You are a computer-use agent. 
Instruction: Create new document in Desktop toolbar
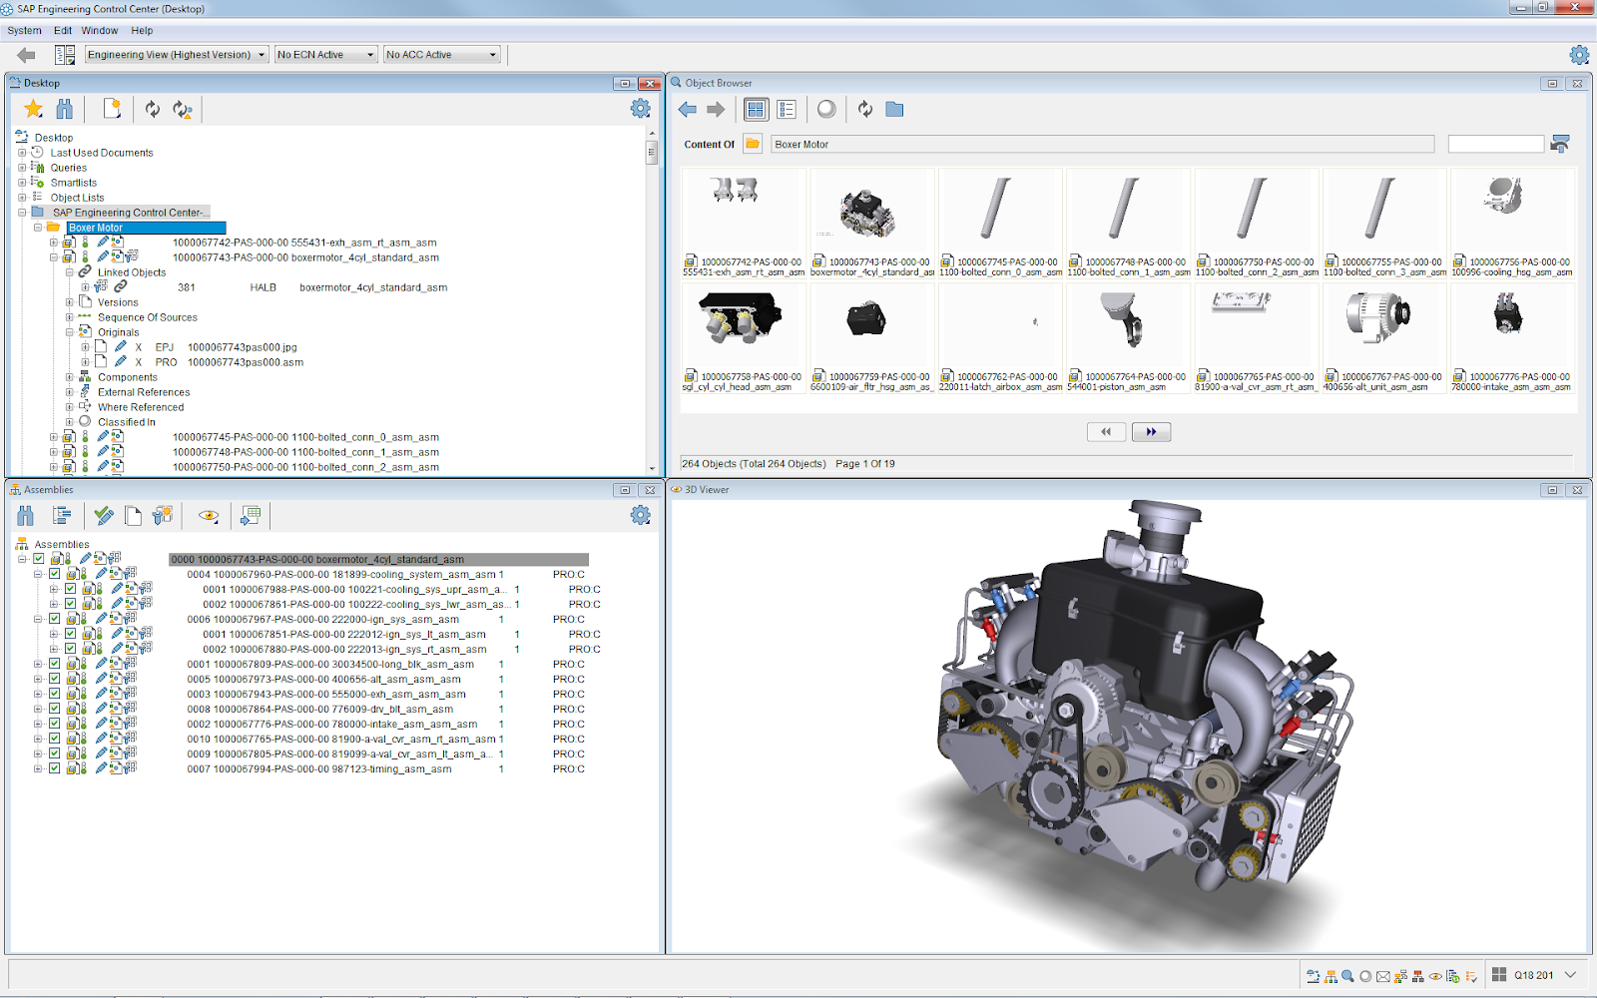tap(112, 109)
